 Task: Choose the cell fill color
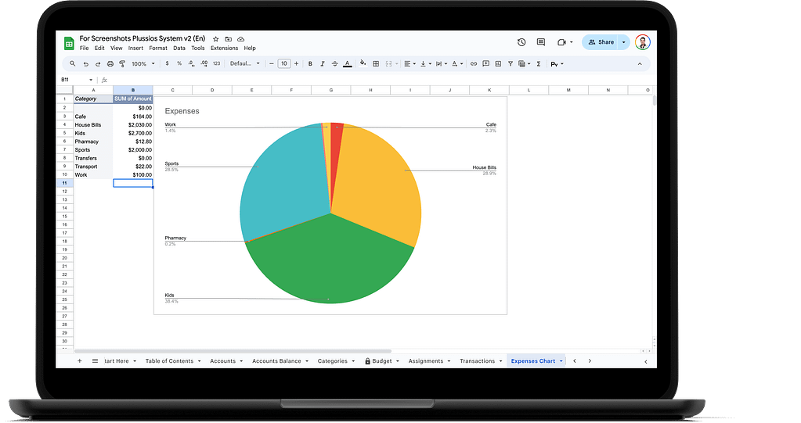[x=363, y=63]
